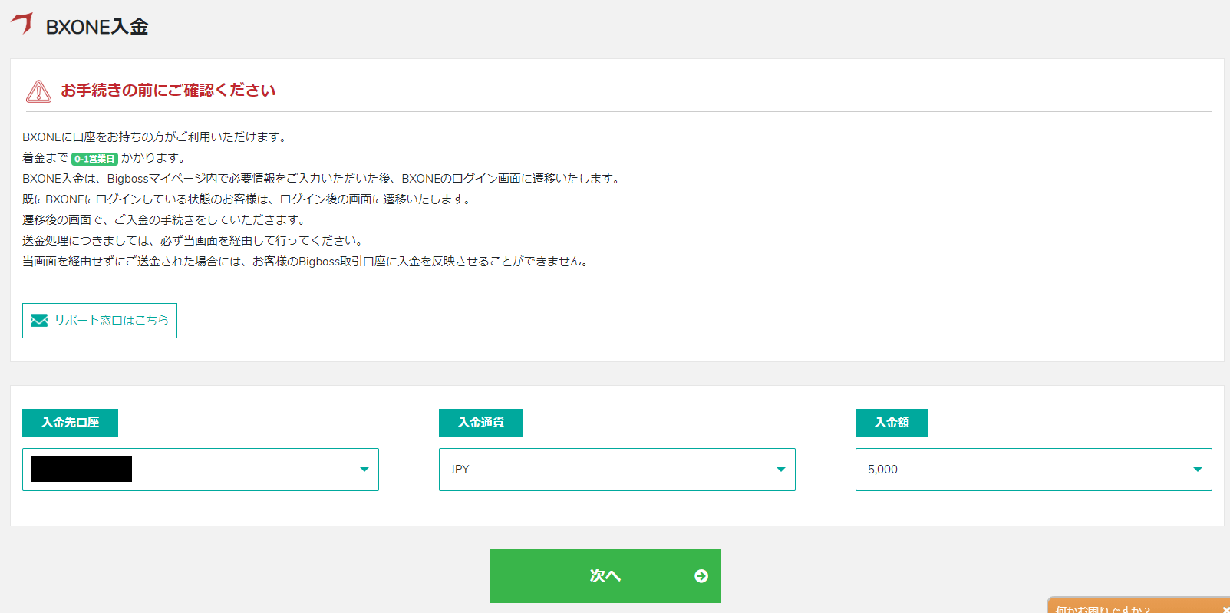This screenshot has width=1230, height=613.
Task: Click the envelope icon in support button
Action: (39, 321)
